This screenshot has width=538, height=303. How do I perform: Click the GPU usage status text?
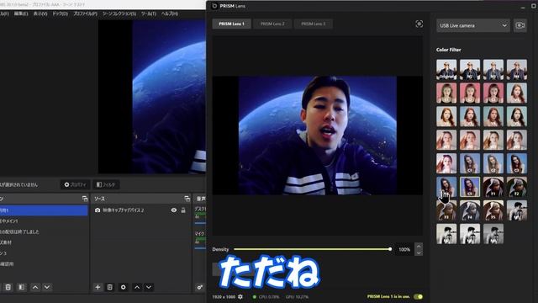[297, 297]
